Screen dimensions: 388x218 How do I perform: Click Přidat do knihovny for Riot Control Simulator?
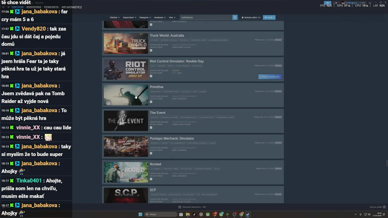pos(270,77)
